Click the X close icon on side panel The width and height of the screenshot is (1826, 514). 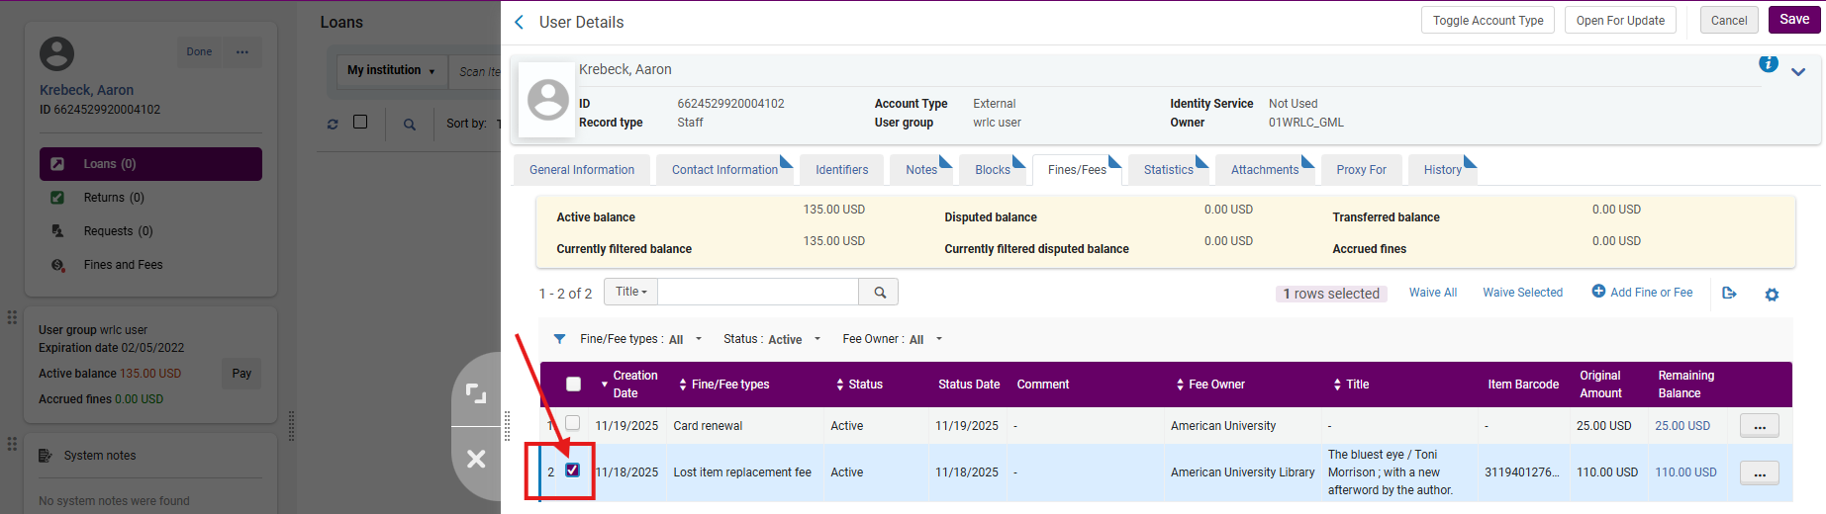[x=476, y=459]
